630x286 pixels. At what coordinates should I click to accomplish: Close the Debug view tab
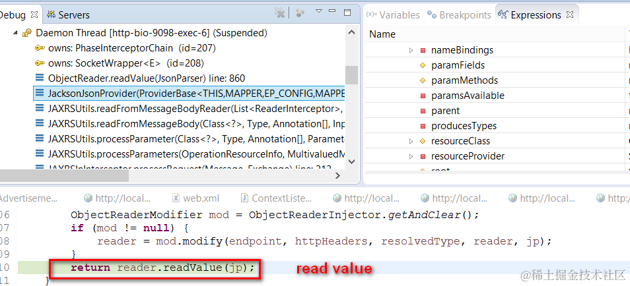34,14
